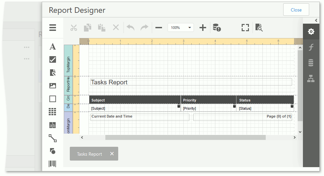Select the Picture Box tool
Screen dimensions: 324x176
[x=53, y=85]
